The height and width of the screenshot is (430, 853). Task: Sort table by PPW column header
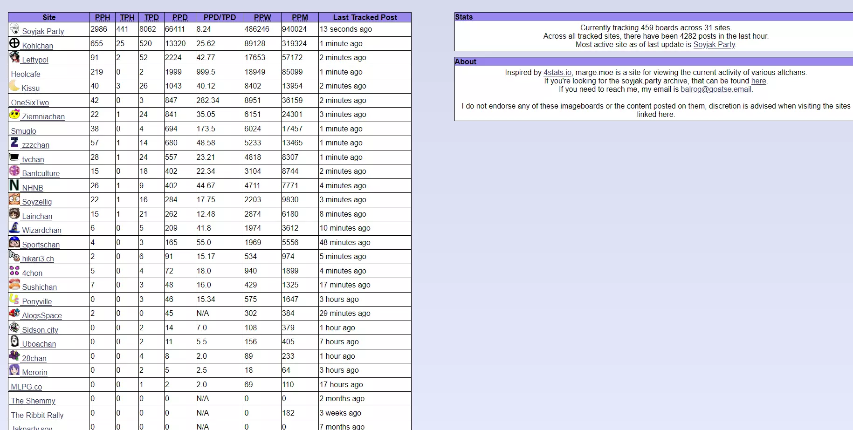[x=262, y=17]
